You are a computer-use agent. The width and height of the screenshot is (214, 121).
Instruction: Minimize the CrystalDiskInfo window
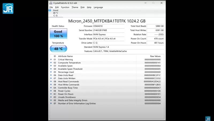(146, 3)
